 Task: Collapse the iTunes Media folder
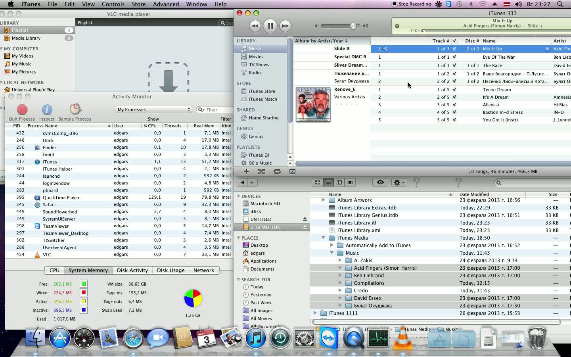click(x=323, y=238)
